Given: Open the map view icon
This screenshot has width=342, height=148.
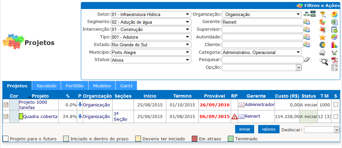Looking at the screenshot, I should click(334, 15).
